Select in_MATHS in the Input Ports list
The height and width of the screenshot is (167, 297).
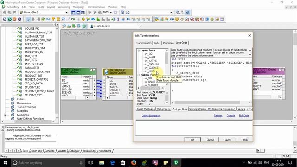point(151,61)
